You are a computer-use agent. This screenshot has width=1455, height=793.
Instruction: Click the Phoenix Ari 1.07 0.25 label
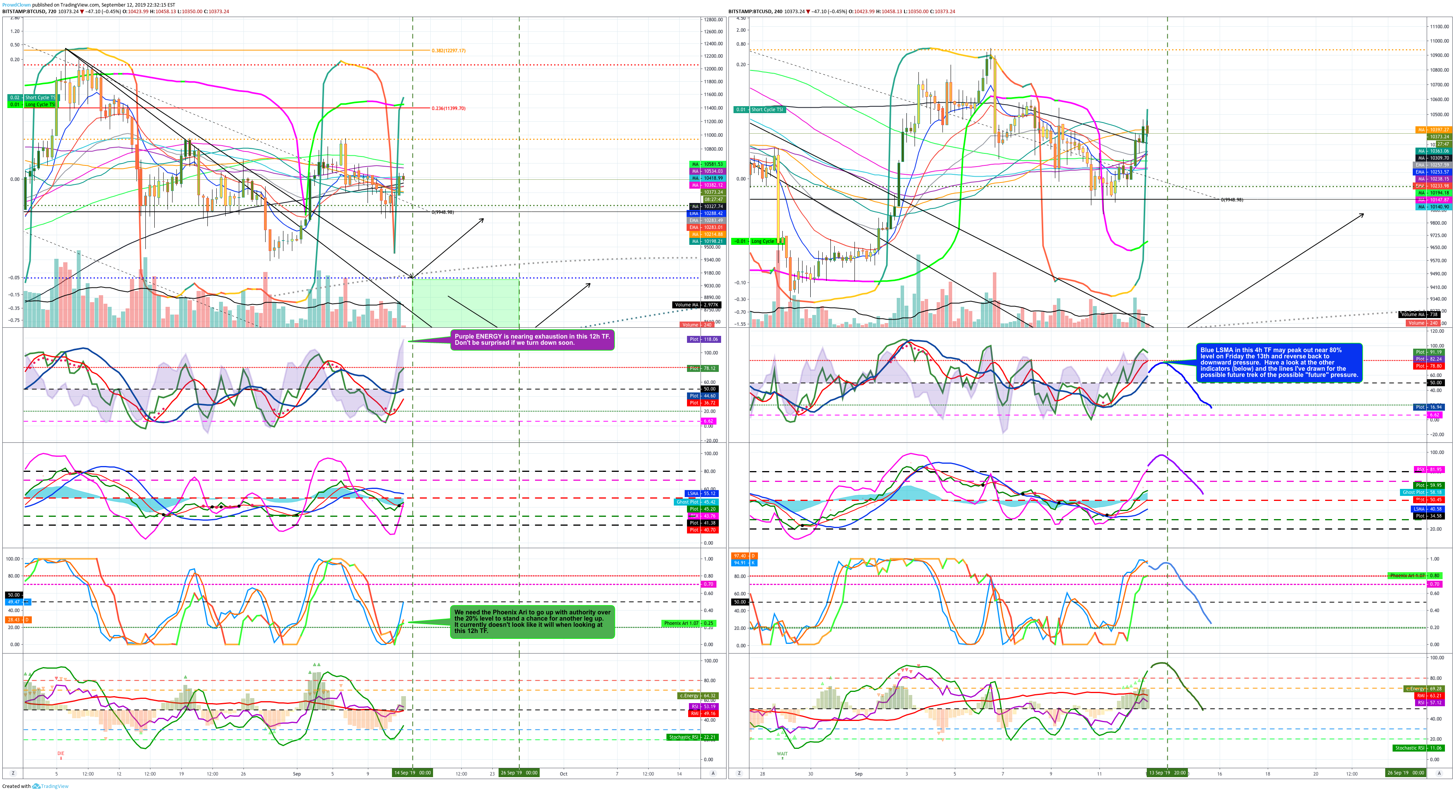pyautogui.click(x=689, y=623)
